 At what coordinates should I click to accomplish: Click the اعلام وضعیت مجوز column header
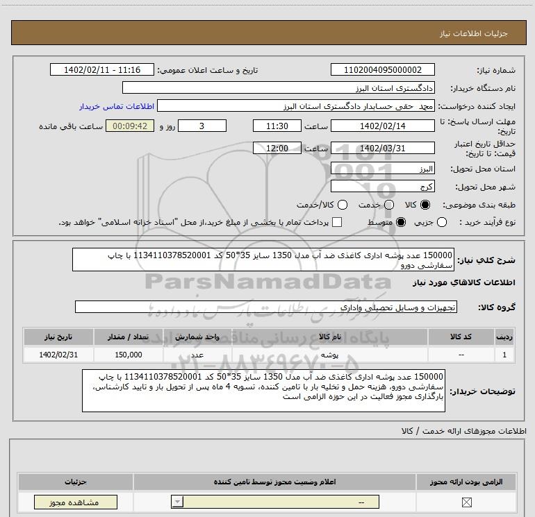tap(274, 482)
